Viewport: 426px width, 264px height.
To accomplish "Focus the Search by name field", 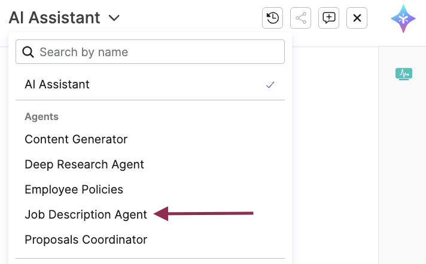I will pos(156,52).
